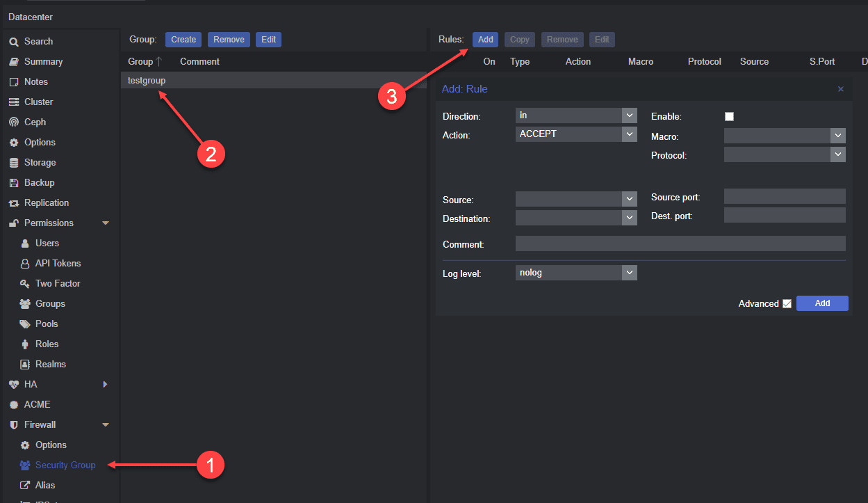Click the Source port input field
868x503 pixels.
785,197
